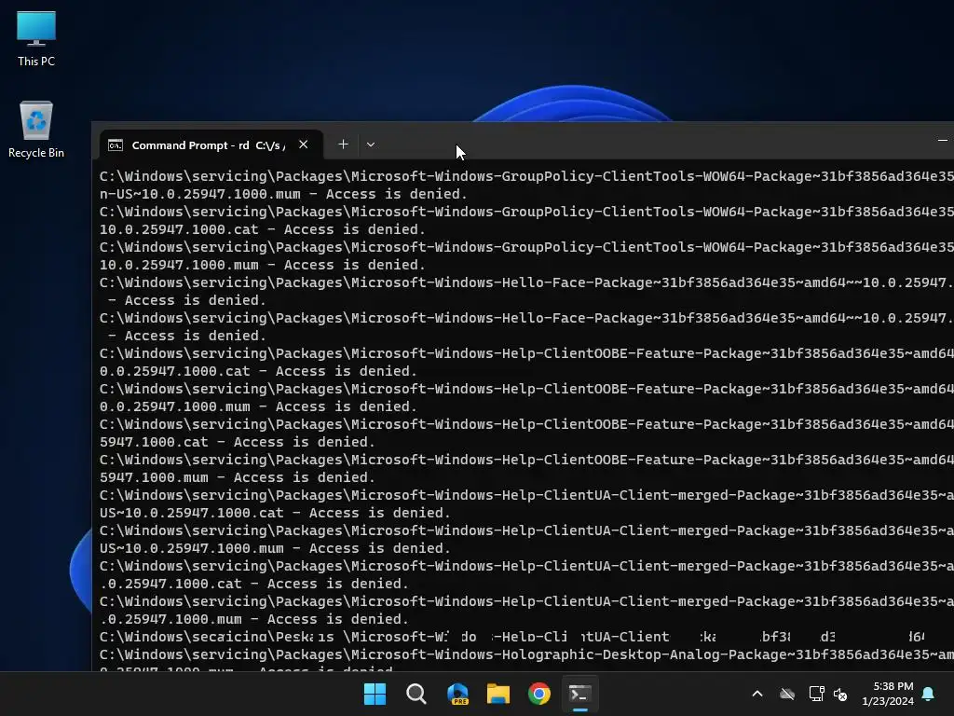Click the line '10.0.25947.1000.mum - Access is denied.'

tap(262, 265)
